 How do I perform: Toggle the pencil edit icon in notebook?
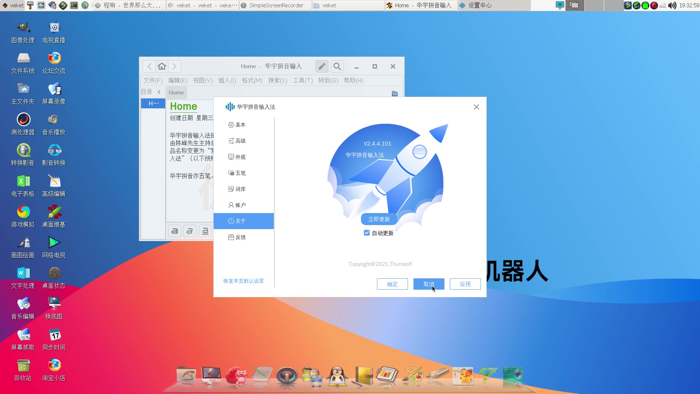coord(322,66)
